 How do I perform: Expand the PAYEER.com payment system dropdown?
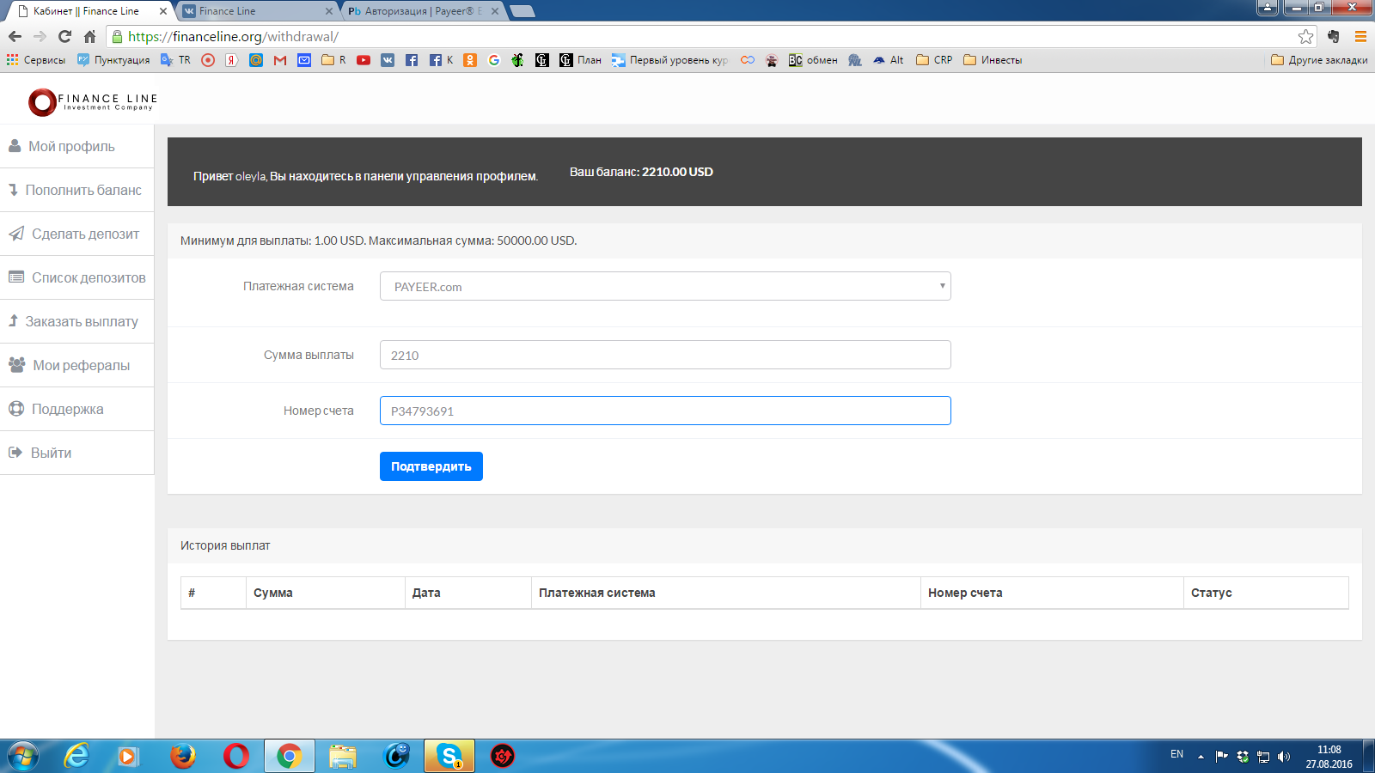point(664,286)
